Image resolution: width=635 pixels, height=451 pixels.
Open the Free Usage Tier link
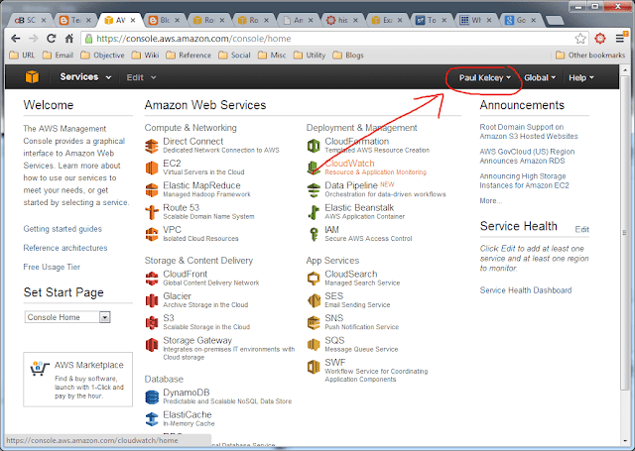[x=52, y=267]
